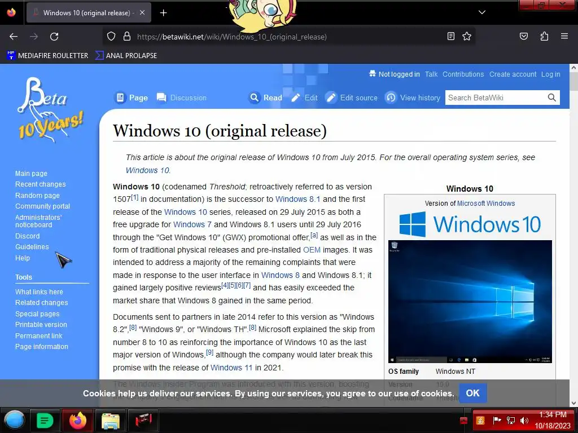Screen dimensions: 578x433
Task: Open Recent changes in sidebar
Action: point(40,184)
